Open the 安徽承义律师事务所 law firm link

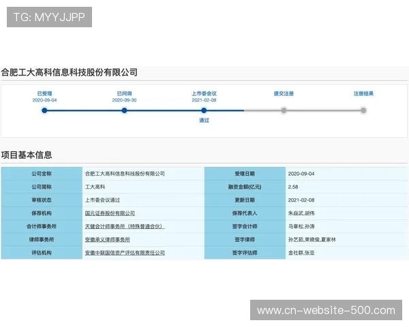(x=108, y=240)
